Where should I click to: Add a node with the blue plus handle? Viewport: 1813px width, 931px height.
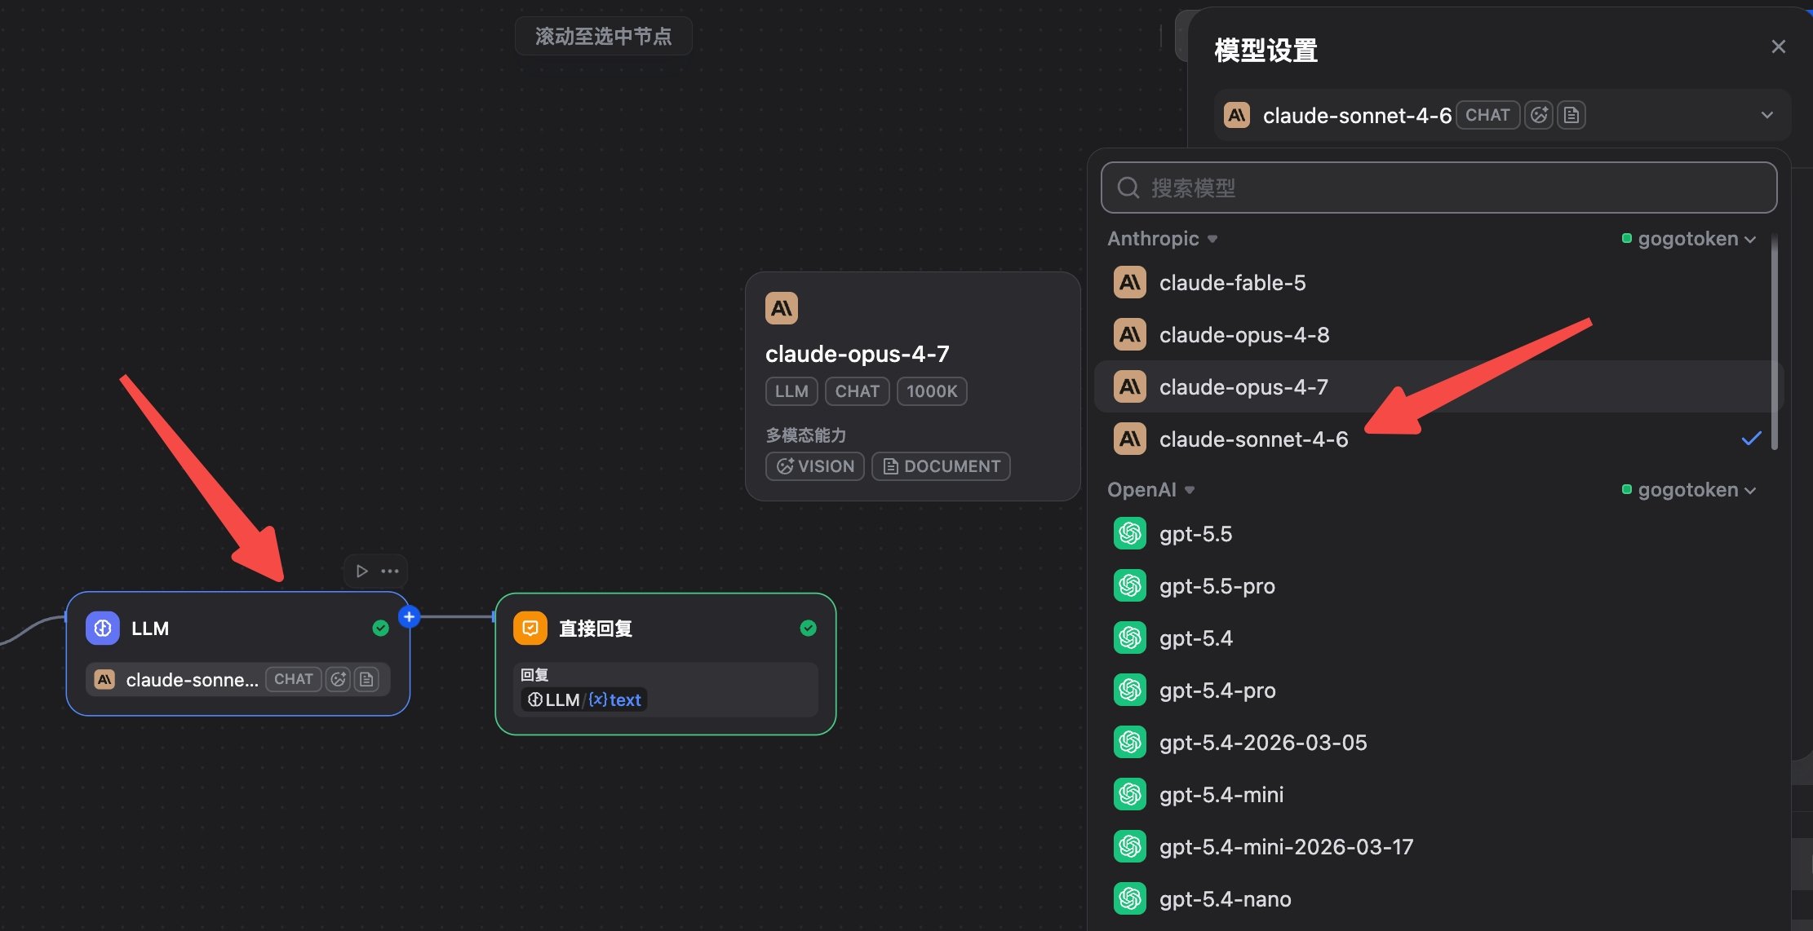[410, 617]
